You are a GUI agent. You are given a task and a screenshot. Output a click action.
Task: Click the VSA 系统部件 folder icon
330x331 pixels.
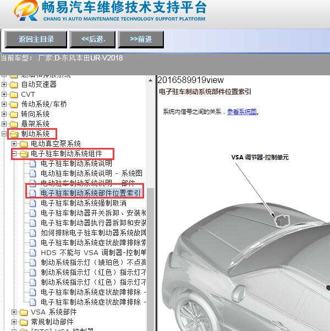(x=24, y=312)
